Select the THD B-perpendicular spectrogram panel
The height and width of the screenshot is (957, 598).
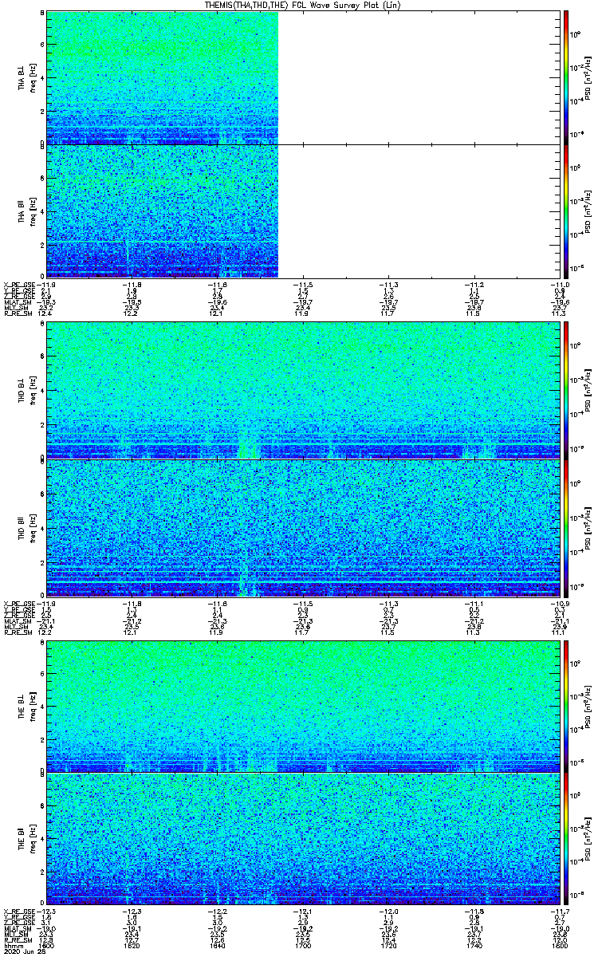pos(303,392)
